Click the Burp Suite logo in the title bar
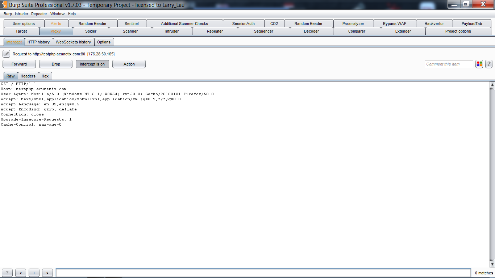Screen dimensions: 495x278 point(4,5)
